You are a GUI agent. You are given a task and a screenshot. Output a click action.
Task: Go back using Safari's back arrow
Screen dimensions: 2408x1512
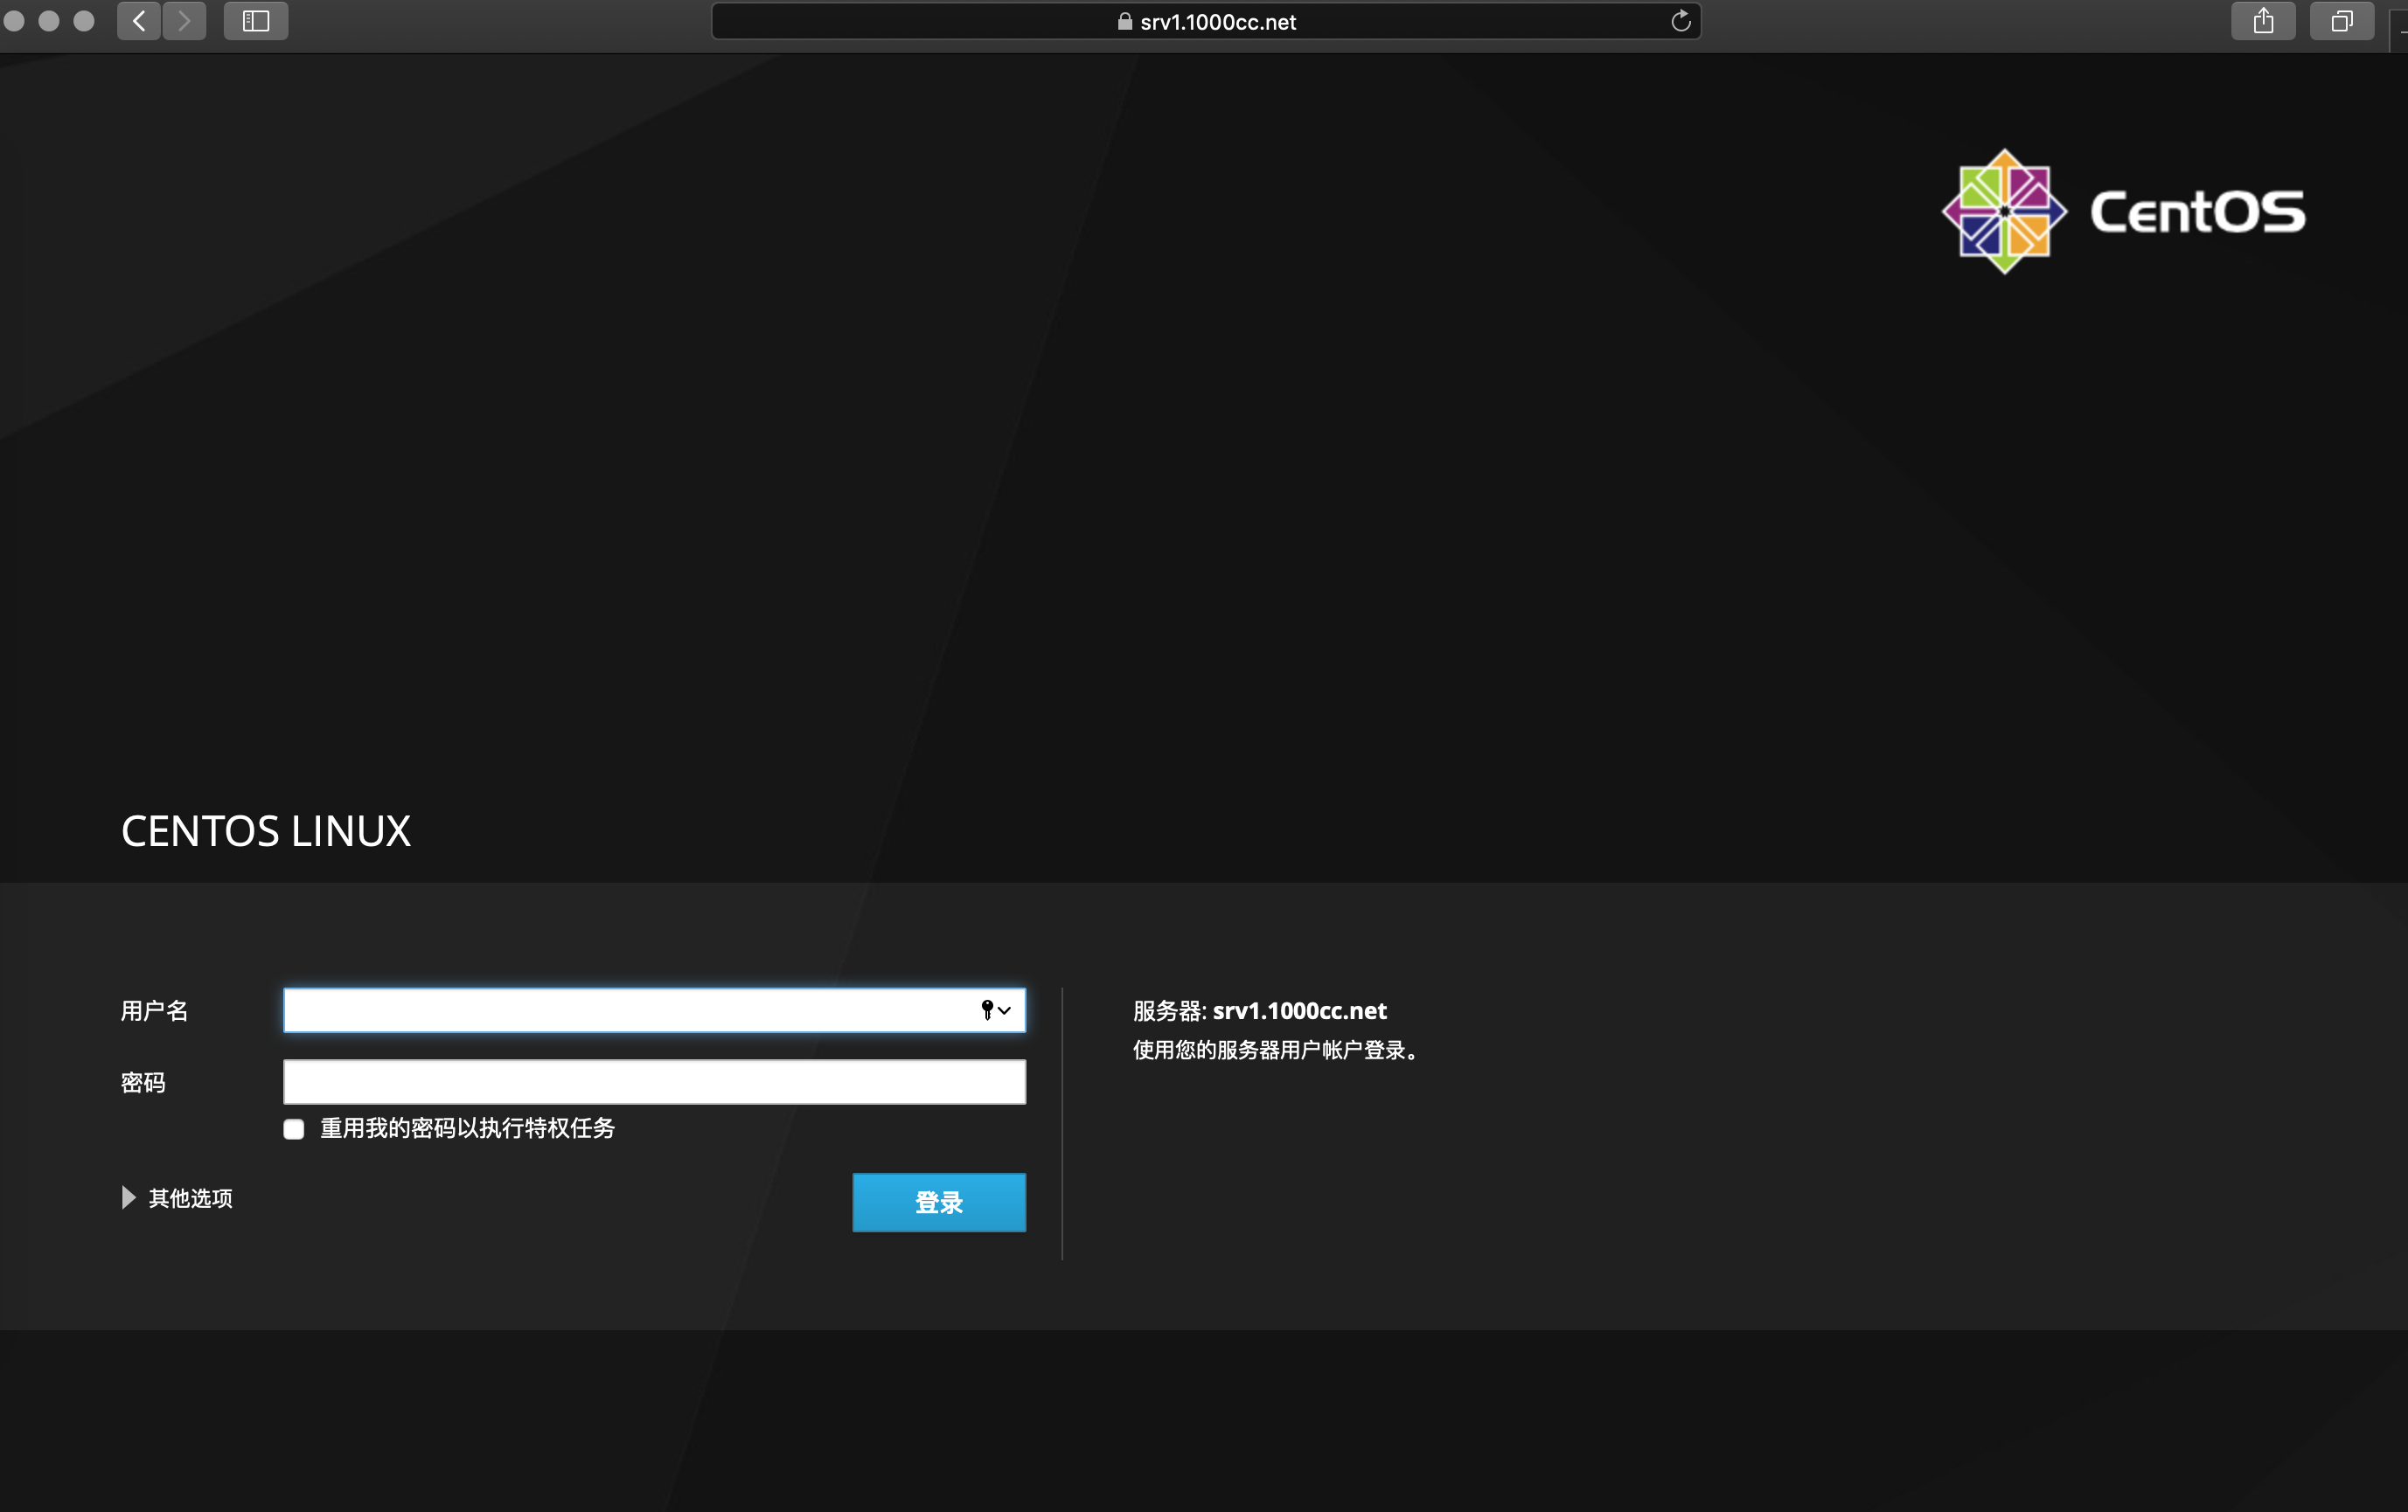click(139, 21)
